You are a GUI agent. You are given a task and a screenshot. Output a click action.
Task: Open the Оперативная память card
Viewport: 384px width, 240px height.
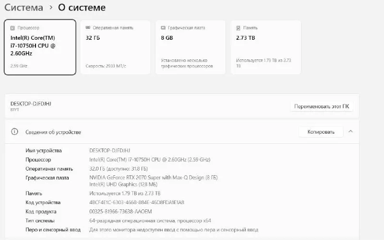(115, 47)
